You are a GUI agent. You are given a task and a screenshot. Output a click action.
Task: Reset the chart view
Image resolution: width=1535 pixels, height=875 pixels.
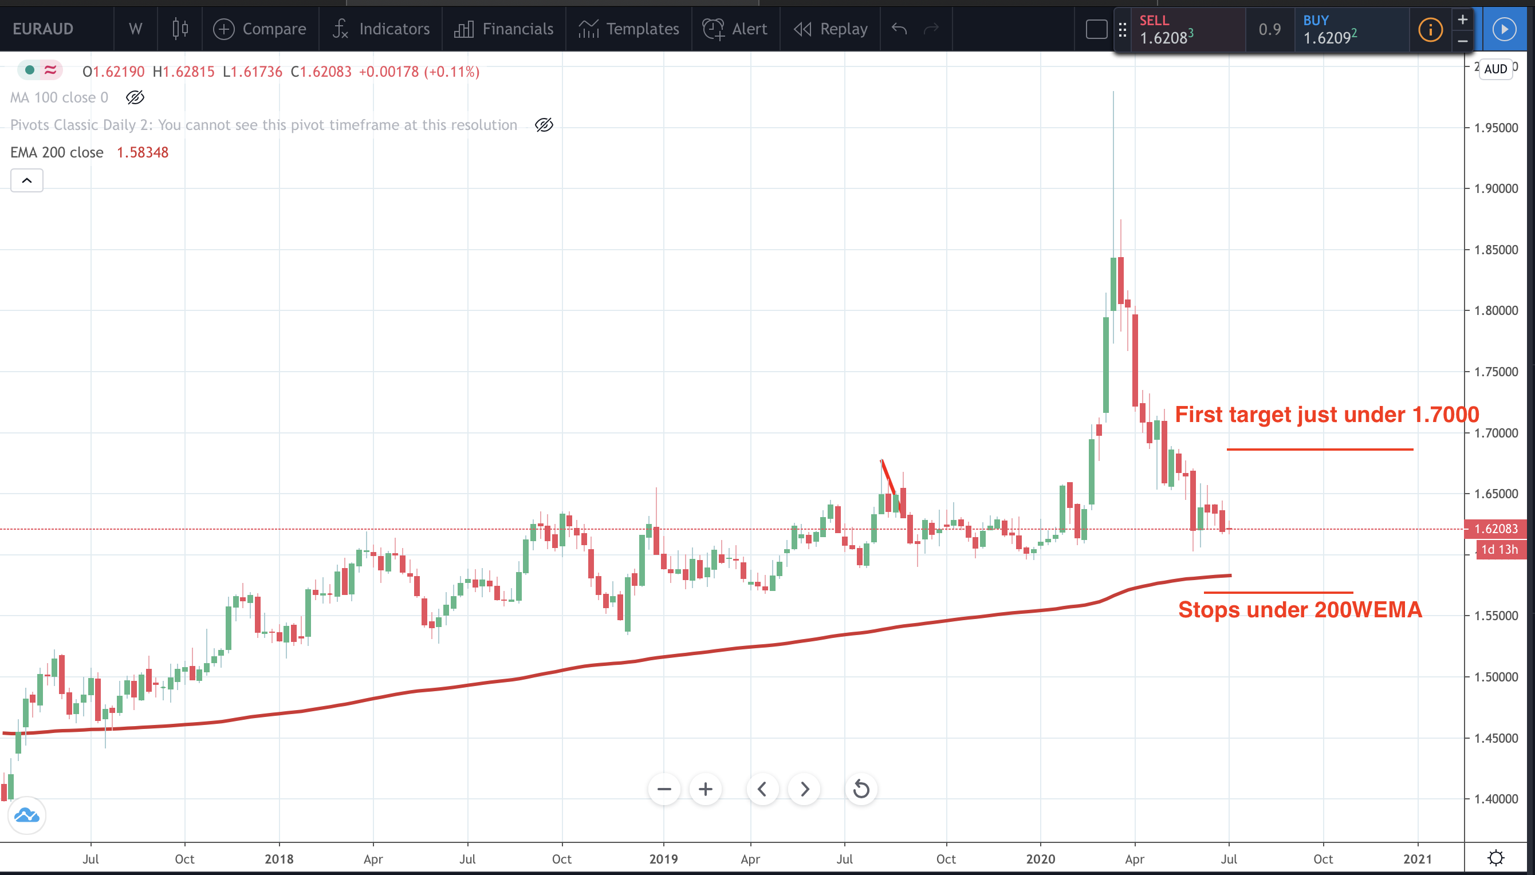(861, 789)
